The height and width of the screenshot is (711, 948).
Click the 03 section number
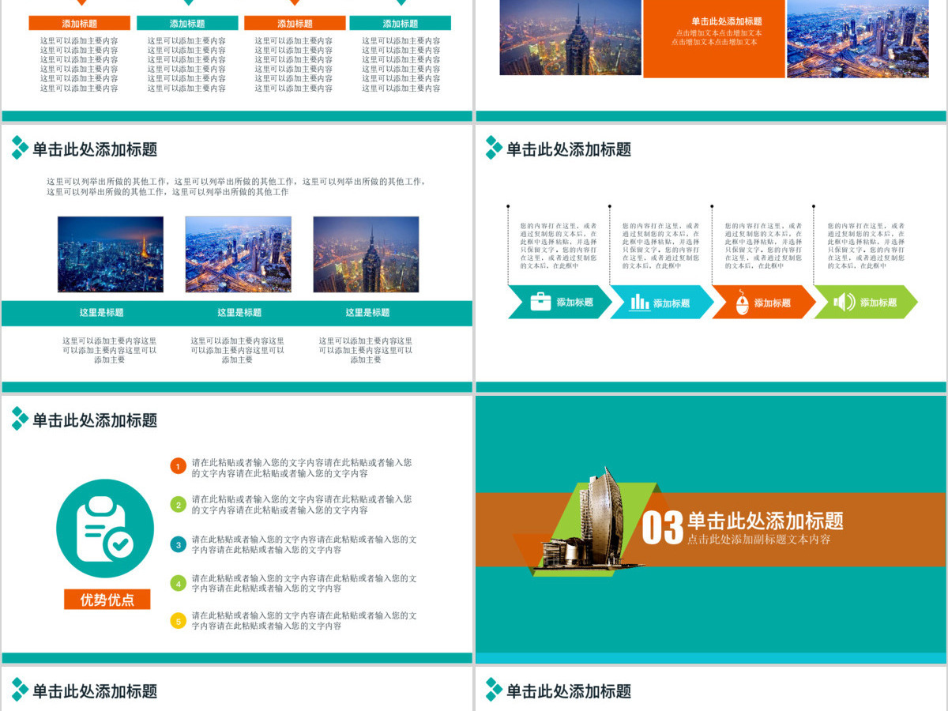[x=662, y=528]
